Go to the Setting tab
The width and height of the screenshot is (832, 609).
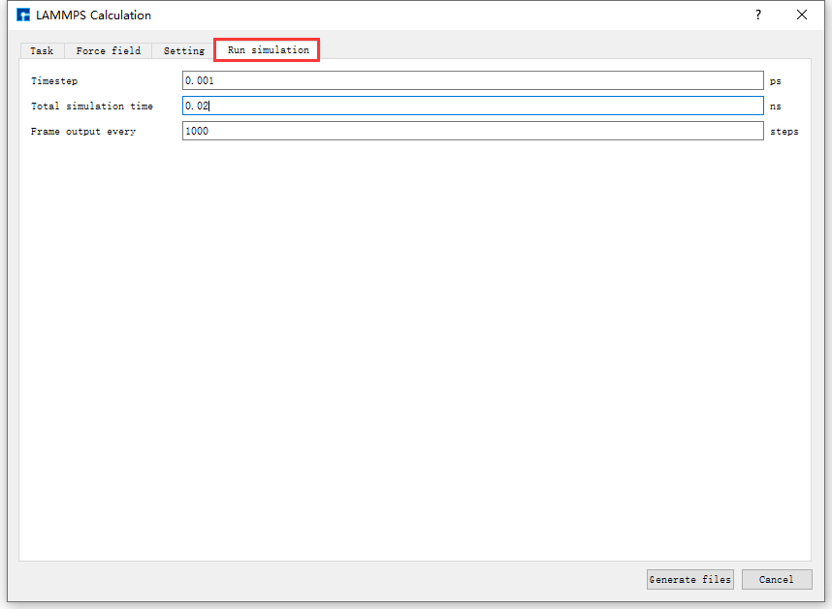pos(183,50)
